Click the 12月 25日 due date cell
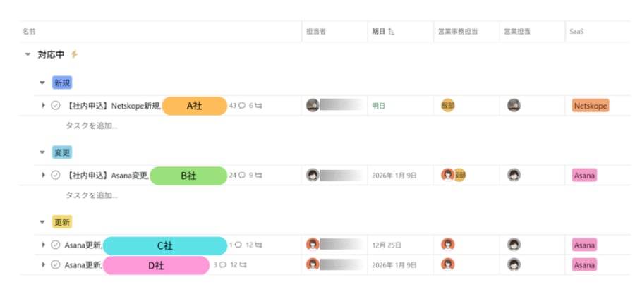This screenshot has height=299, width=635. (387, 245)
